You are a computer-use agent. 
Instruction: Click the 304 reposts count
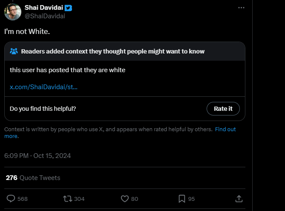pos(79,199)
